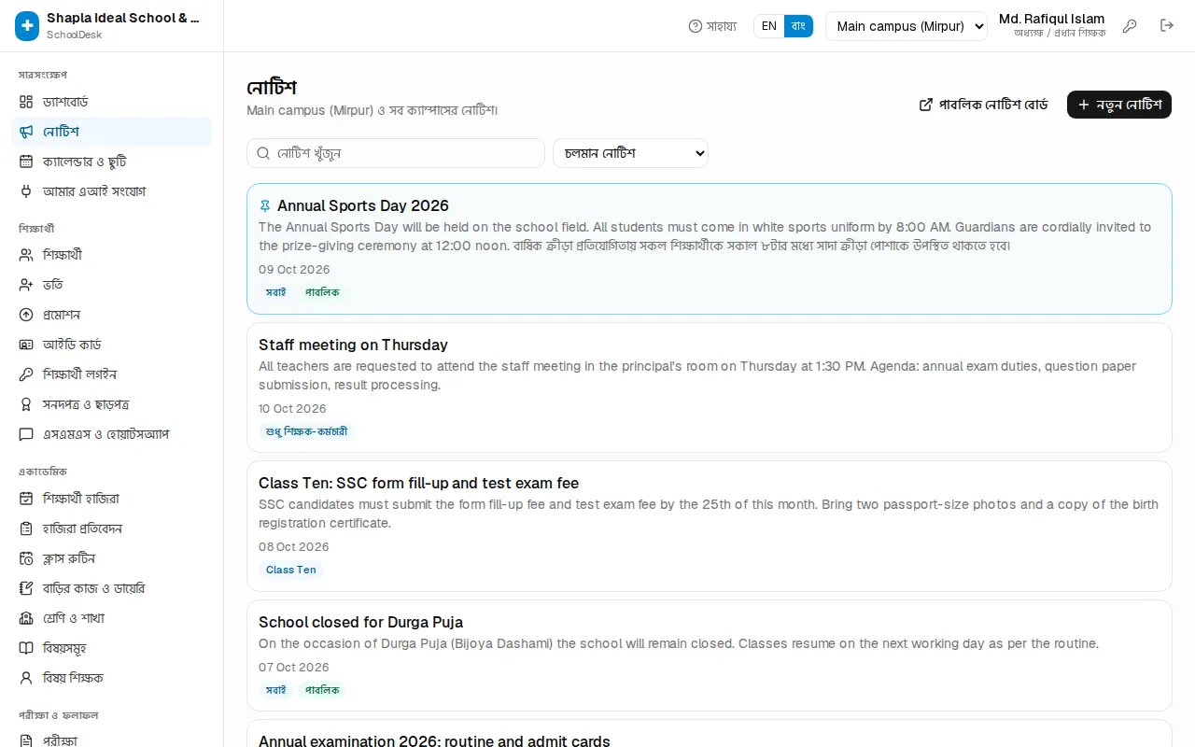Click the award ribbon icon for সনদপত্র ও ছাড়পত্র
This screenshot has width=1195, height=747.
click(26, 404)
